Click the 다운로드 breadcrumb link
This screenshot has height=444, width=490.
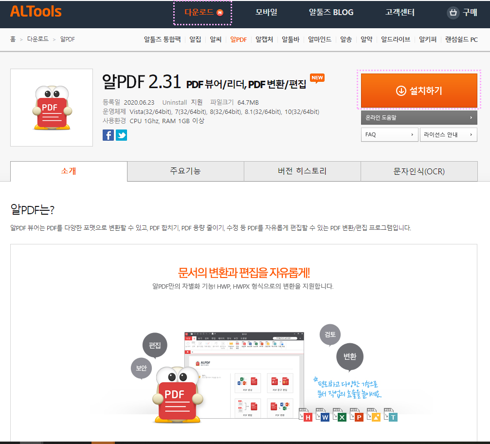pos(38,39)
